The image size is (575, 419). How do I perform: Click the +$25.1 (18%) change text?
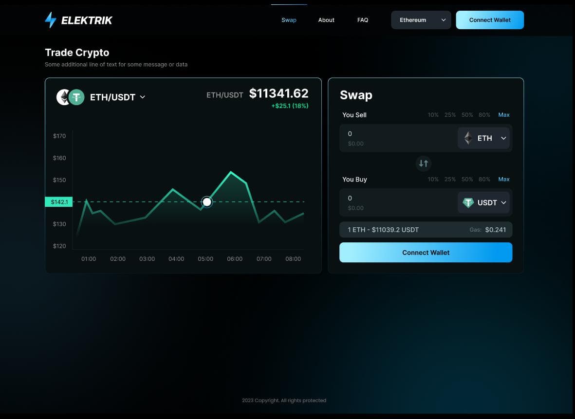coord(290,106)
